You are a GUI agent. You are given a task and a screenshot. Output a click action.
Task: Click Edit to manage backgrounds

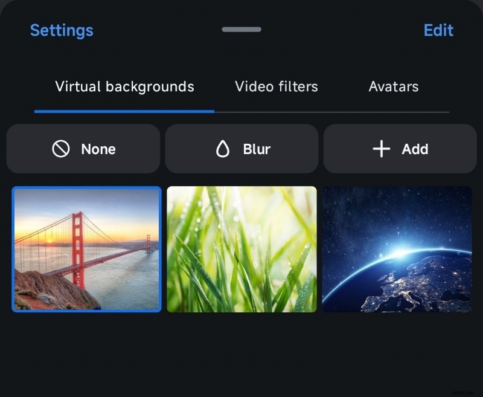[x=439, y=30]
